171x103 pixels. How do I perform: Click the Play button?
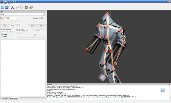pos(5,26)
